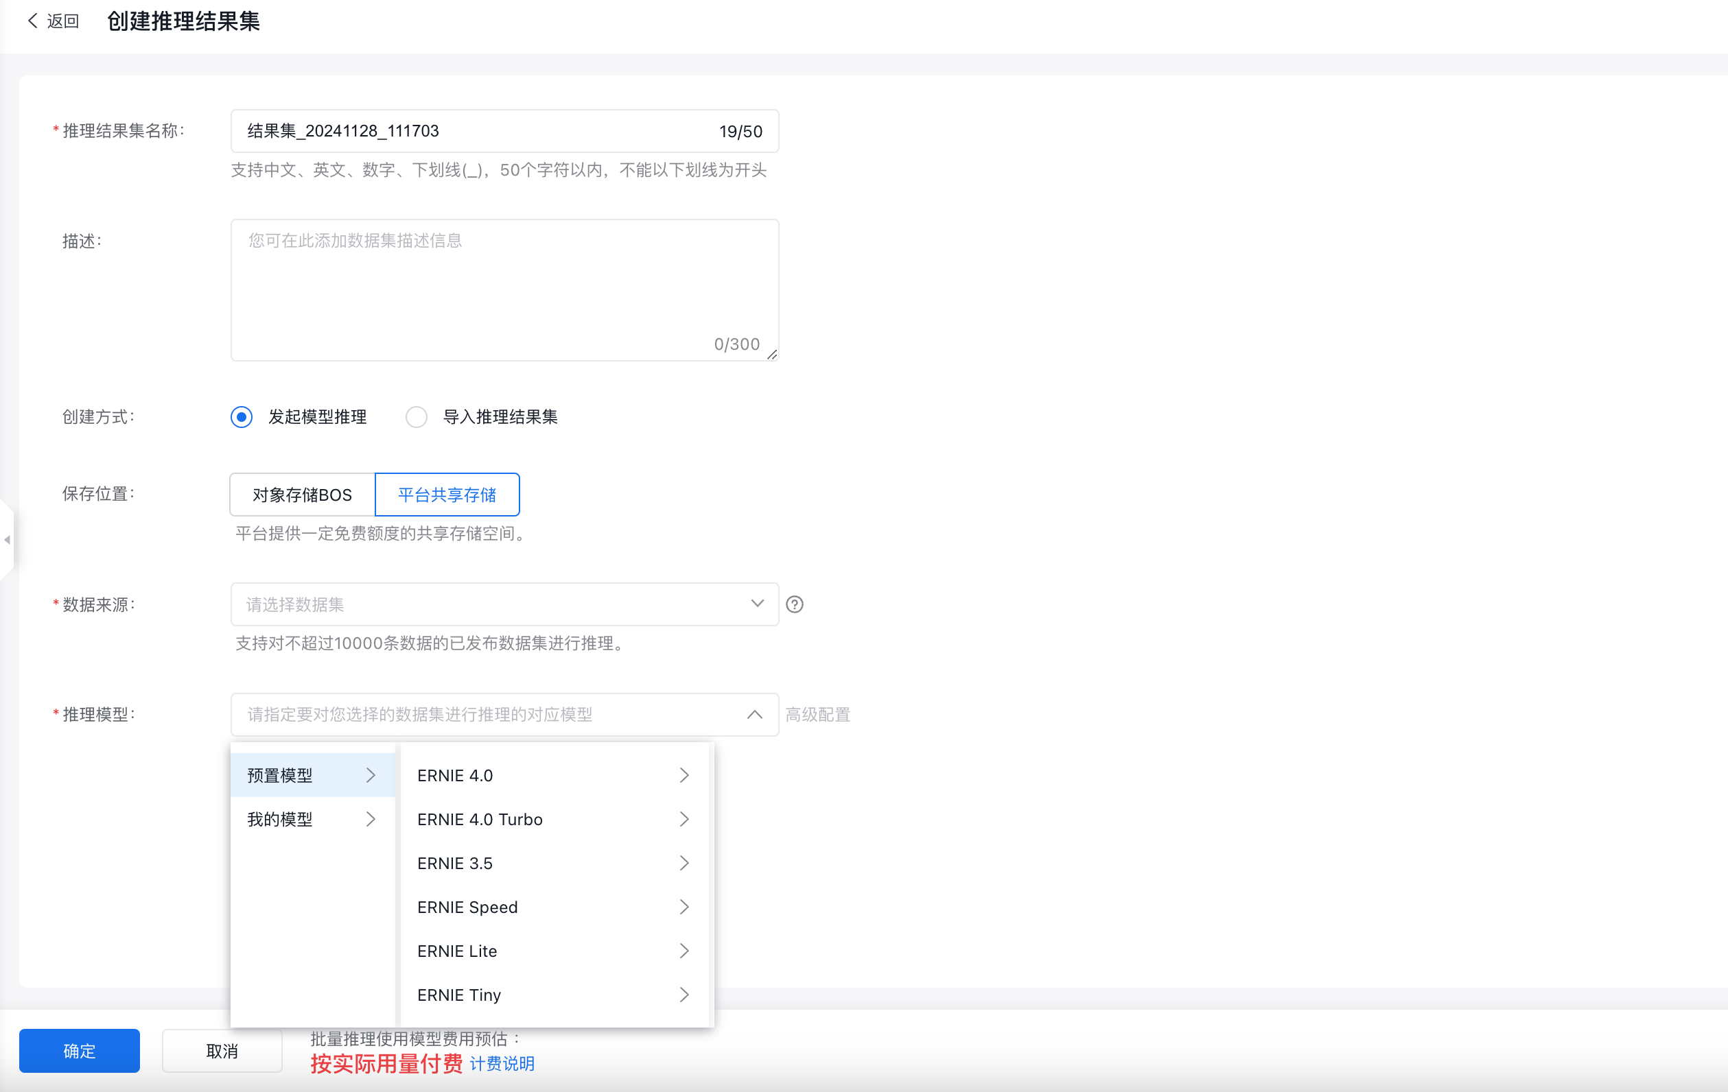Choose 平台共享存储 as save location
This screenshot has width=1728, height=1092.
click(x=447, y=495)
